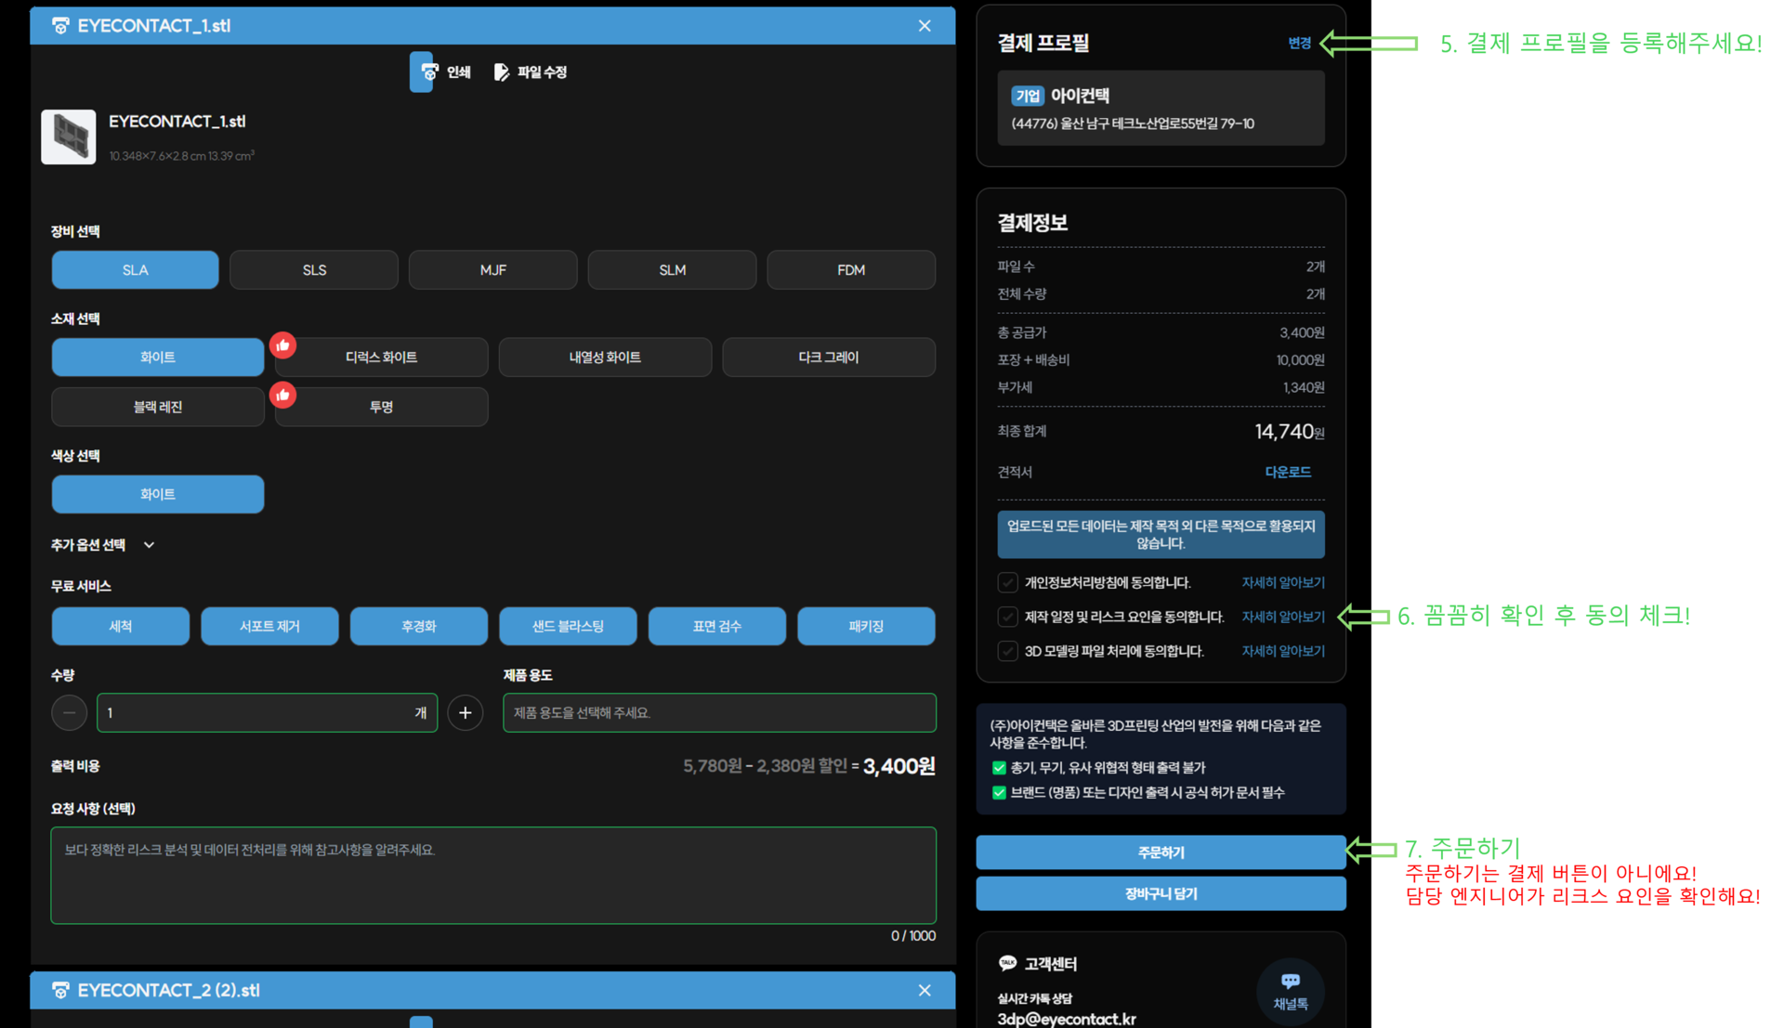The height and width of the screenshot is (1028, 1784).
Task: Click thumbs-up badge on 디럭스 화이트
Action: pyautogui.click(x=283, y=345)
